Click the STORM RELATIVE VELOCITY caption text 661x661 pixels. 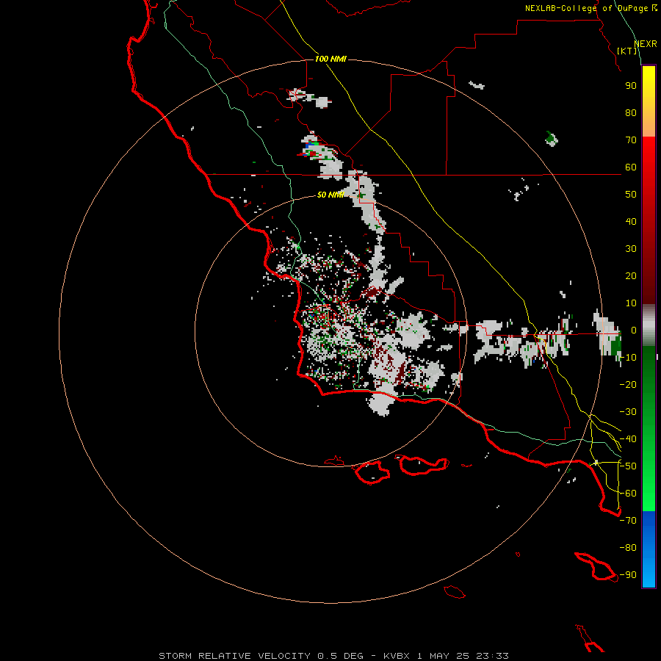(235, 656)
